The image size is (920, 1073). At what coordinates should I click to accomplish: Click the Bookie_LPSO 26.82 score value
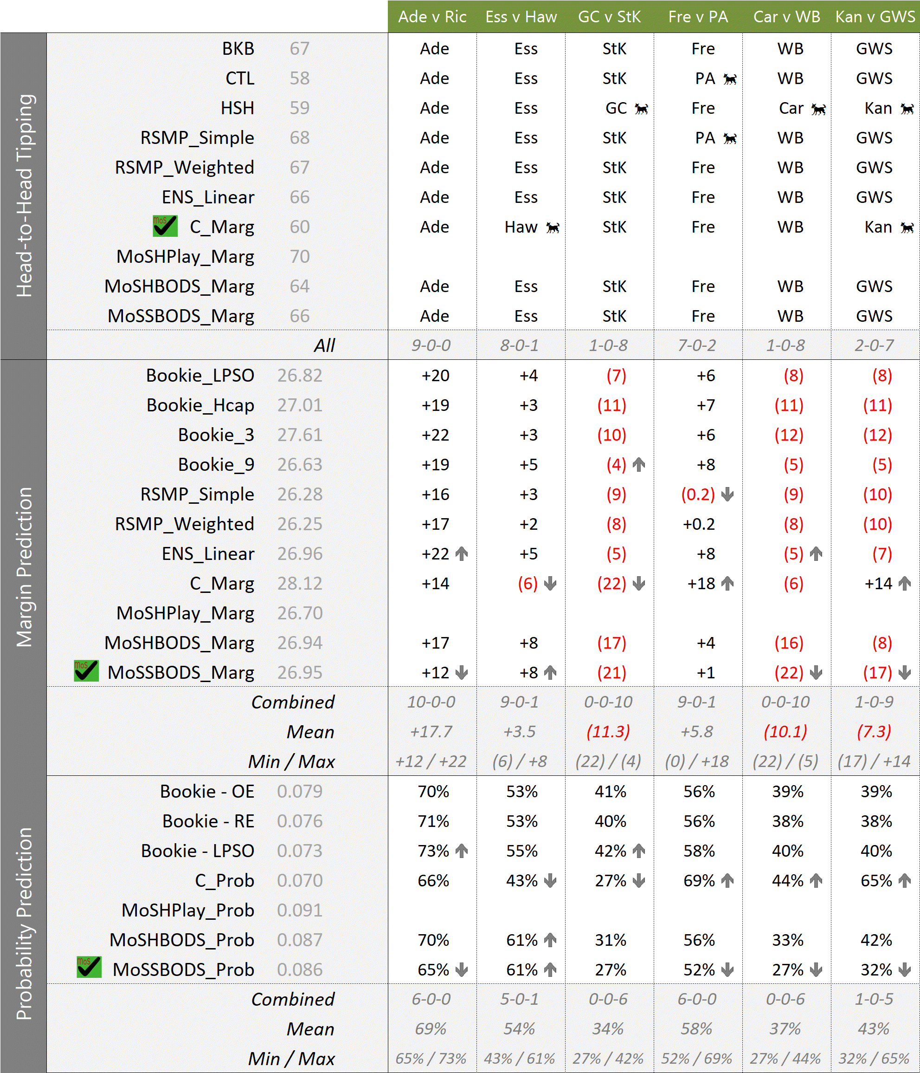[299, 376]
